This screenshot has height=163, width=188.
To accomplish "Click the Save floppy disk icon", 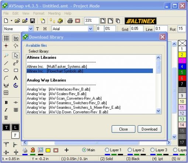I will coord(32,21).
